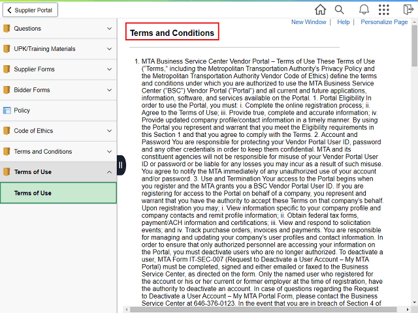Image resolution: width=418 pixels, height=313 pixels.
Task: Select Code of Ethics menu item
Action: (x=58, y=131)
